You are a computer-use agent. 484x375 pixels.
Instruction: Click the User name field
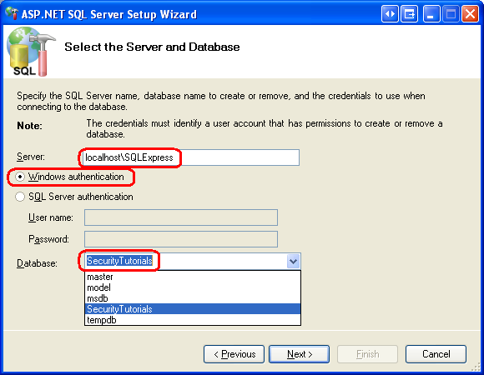click(181, 217)
